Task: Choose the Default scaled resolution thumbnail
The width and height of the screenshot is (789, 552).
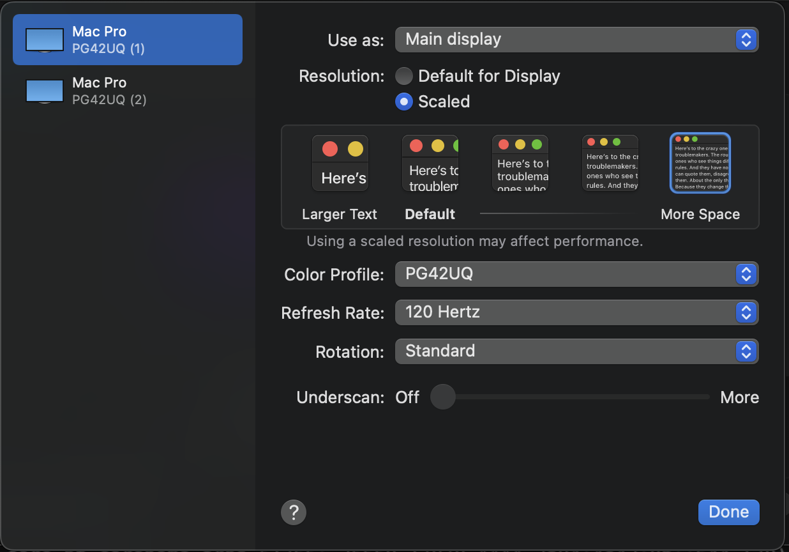Action: [430, 164]
